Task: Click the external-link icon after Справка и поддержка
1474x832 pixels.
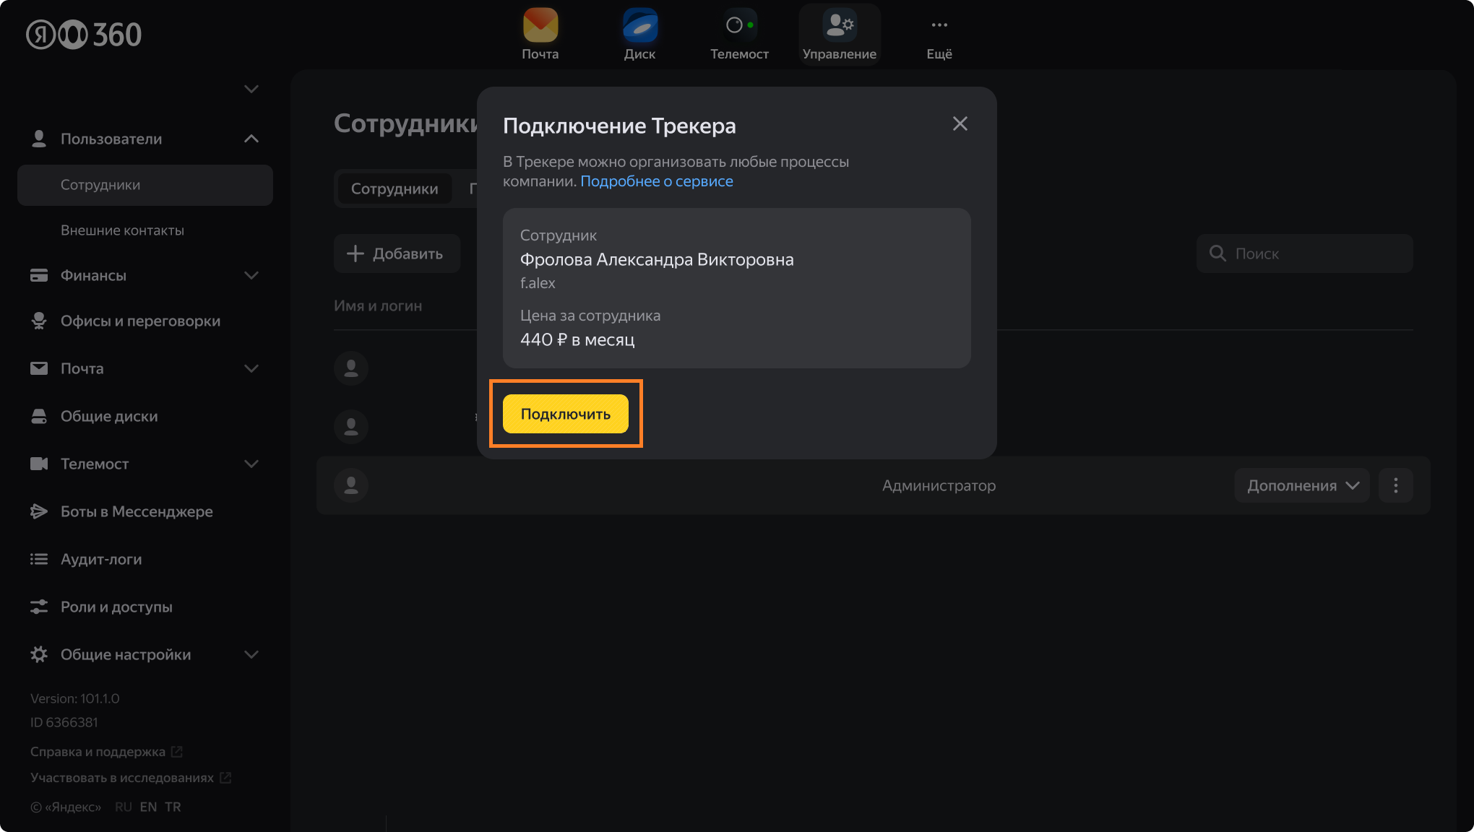Action: tap(176, 752)
